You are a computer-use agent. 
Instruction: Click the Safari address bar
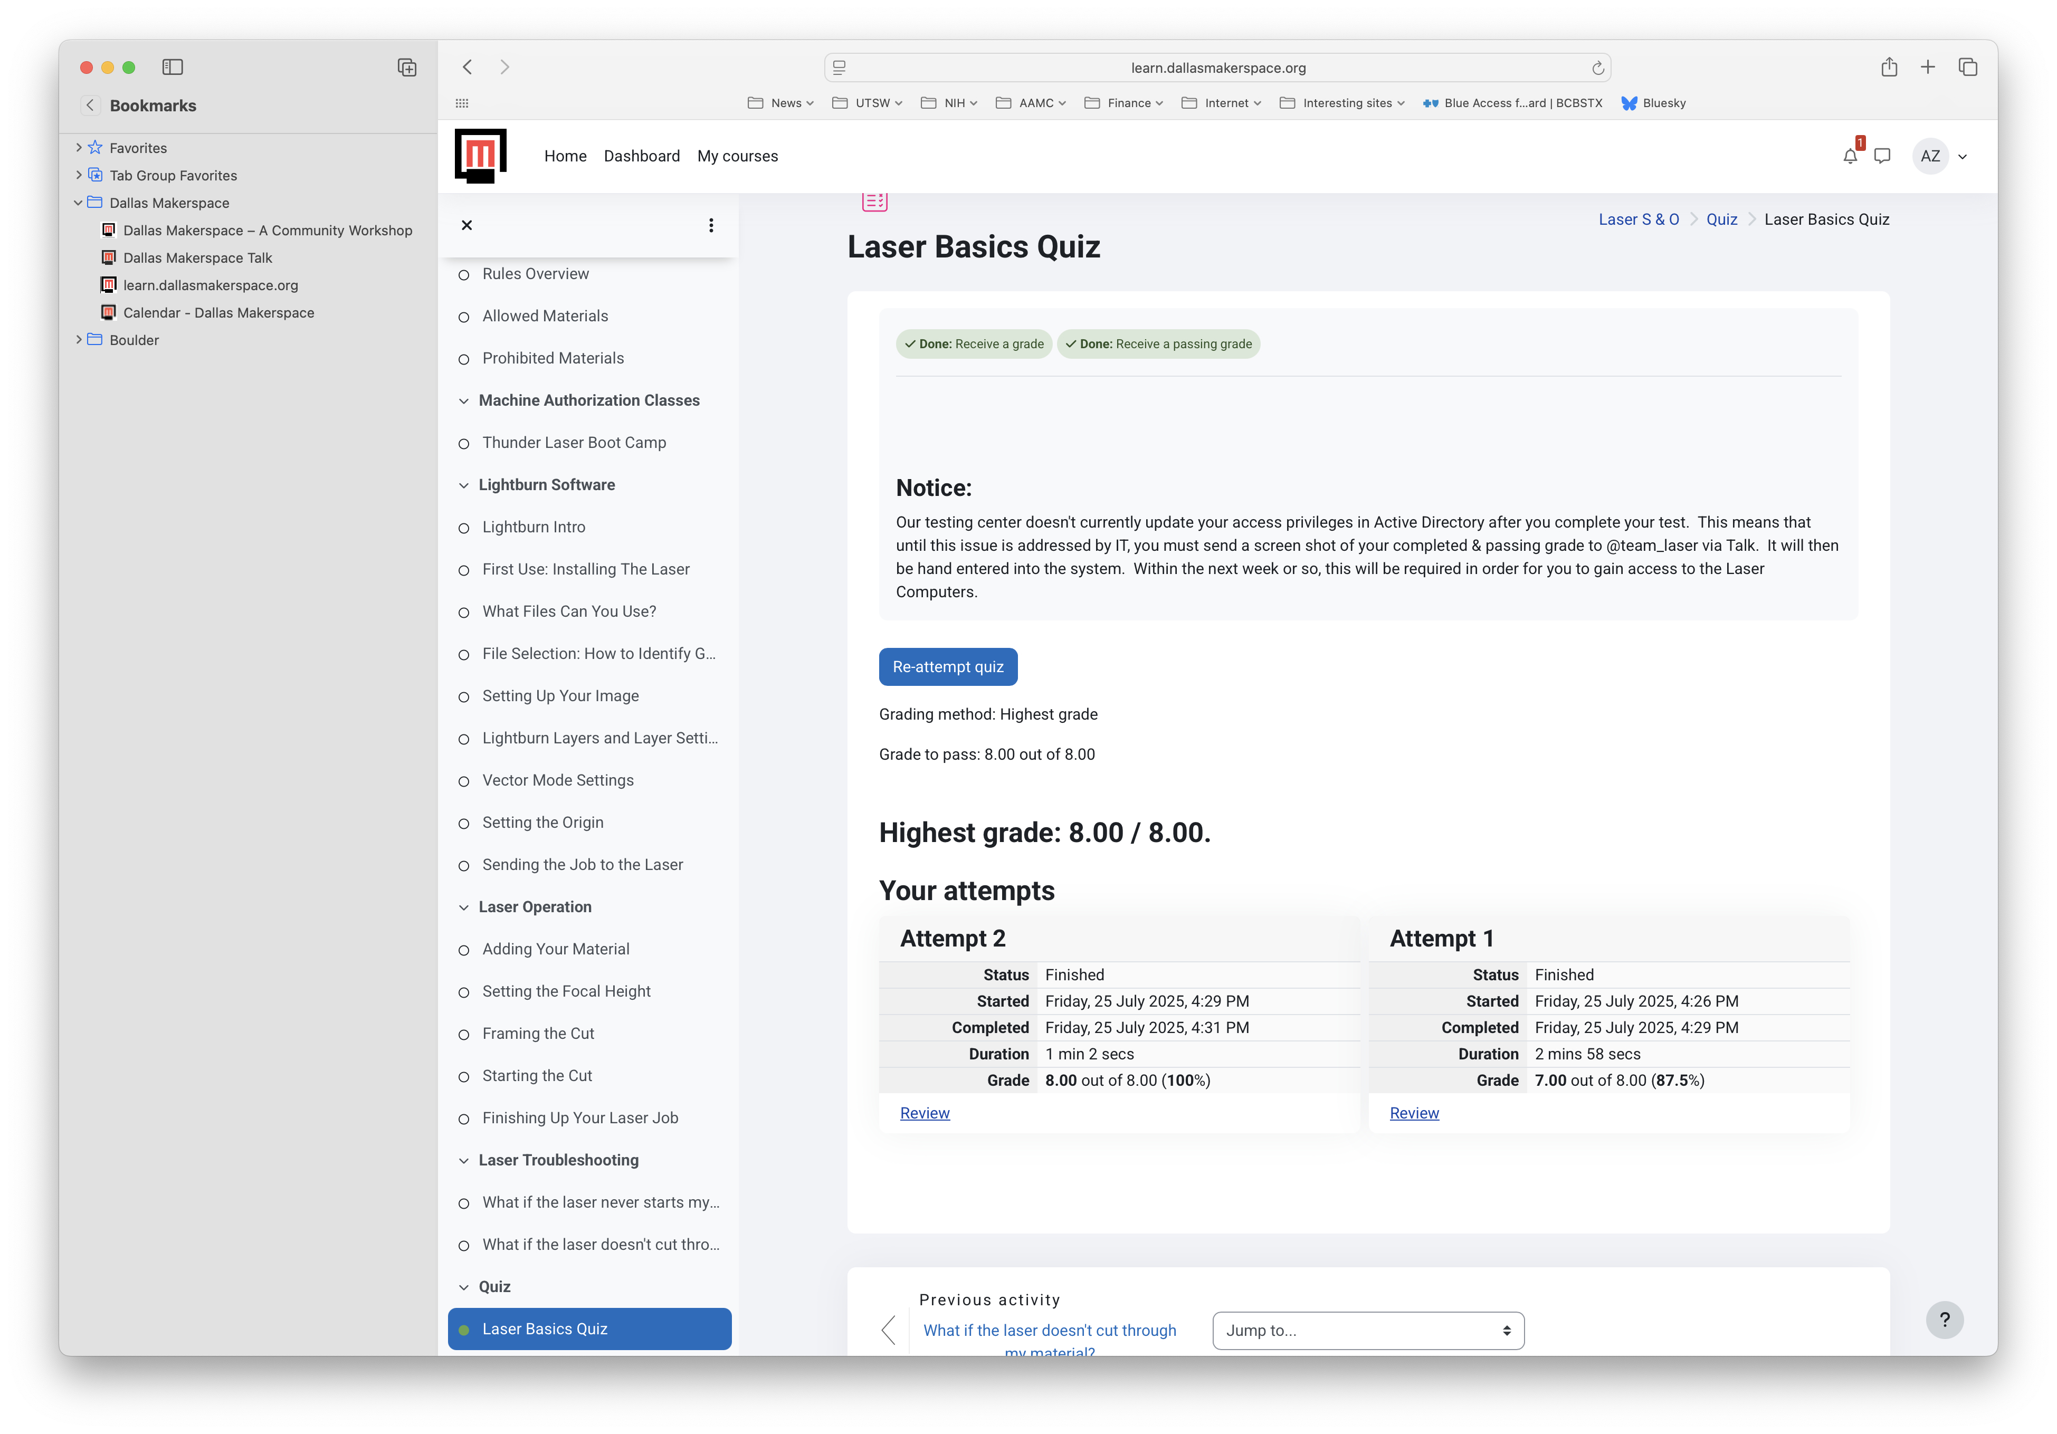(1217, 68)
